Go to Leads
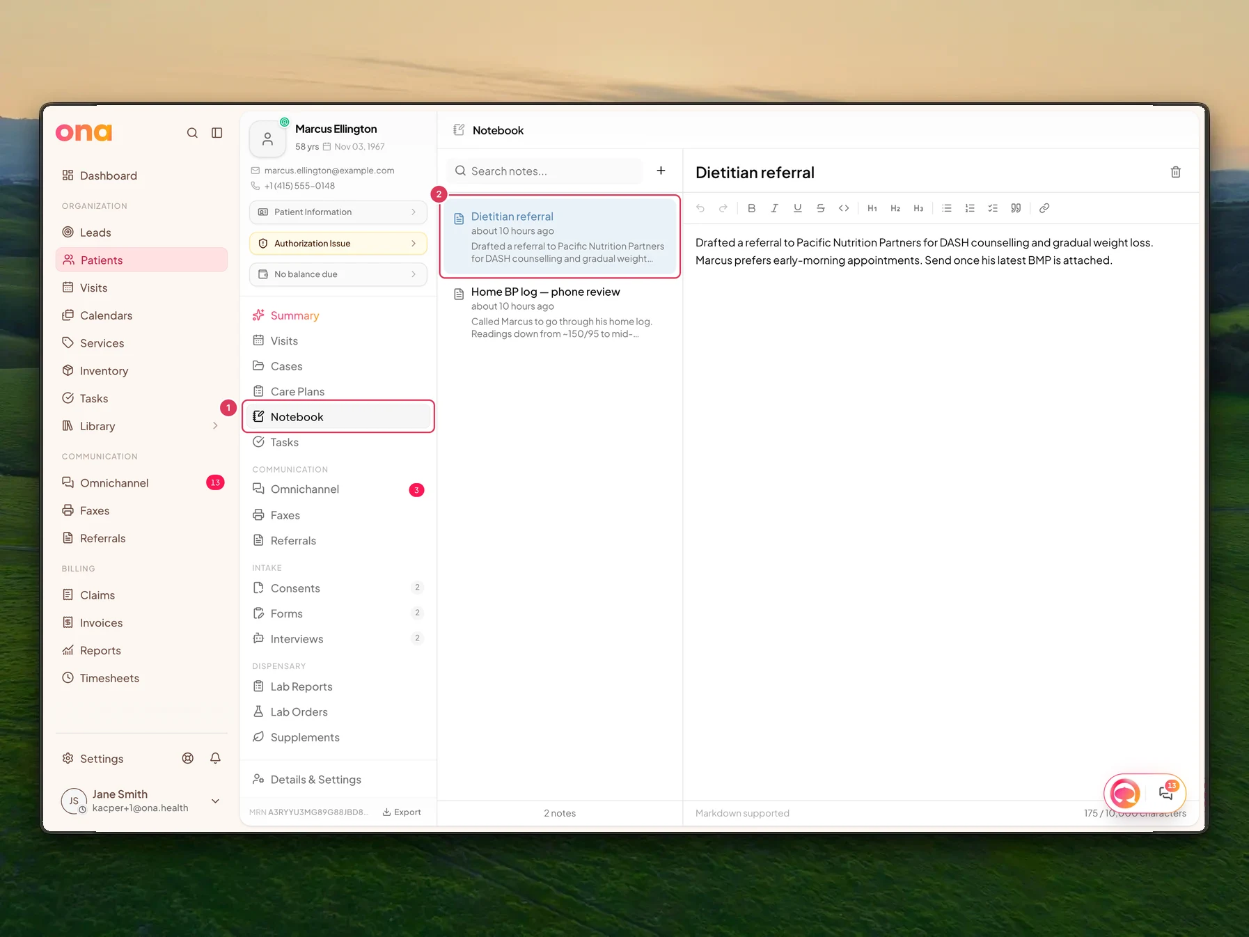Image resolution: width=1249 pixels, height=937 pixels. coord(141,233)
